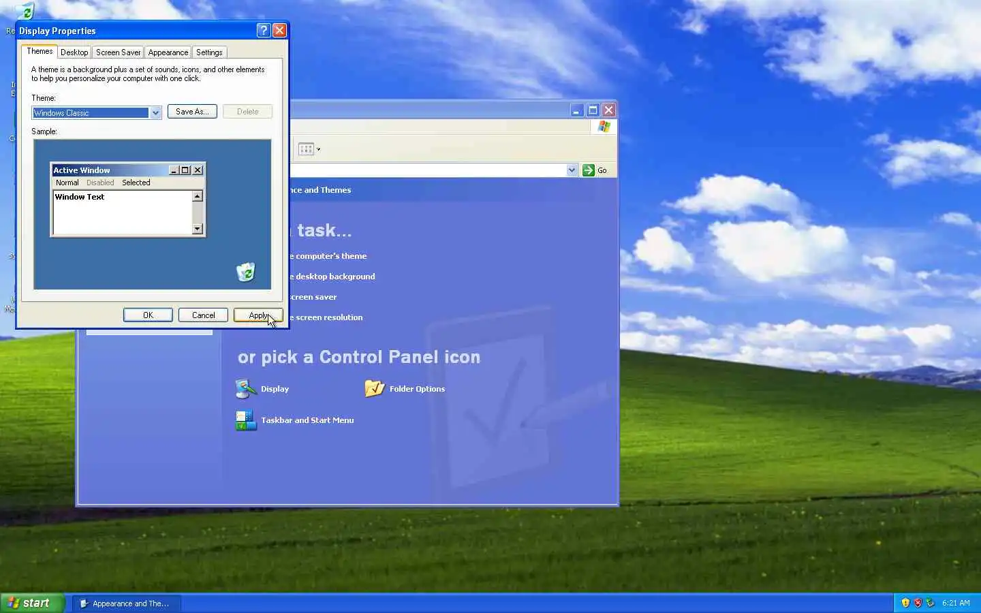
Task: Open the Theme dropdown list
Action: pyautogui.click(x=155, y=113)
